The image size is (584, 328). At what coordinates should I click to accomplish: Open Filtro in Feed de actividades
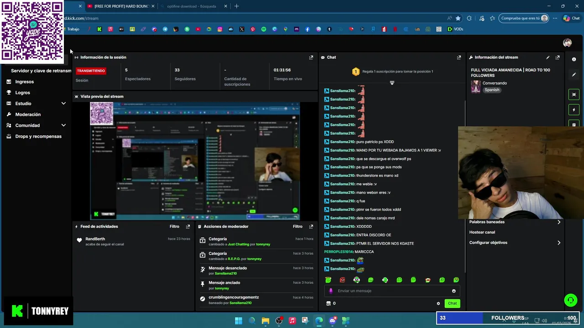point(174,226)
